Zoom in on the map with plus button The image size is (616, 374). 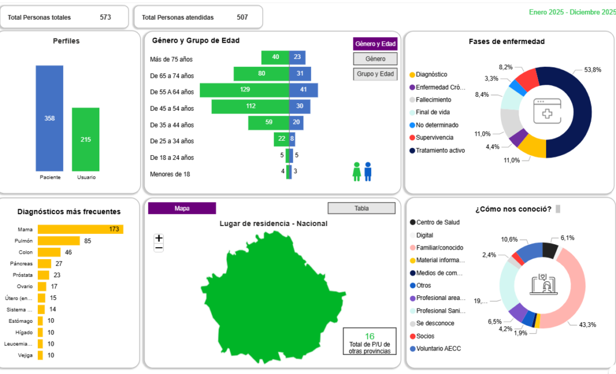point(159,238)
